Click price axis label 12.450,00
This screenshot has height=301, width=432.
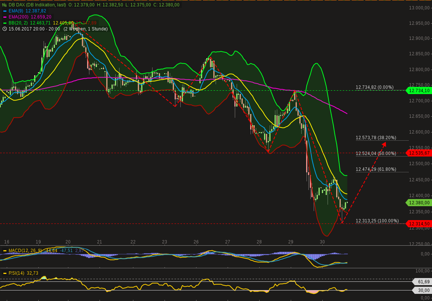point(420,179)
